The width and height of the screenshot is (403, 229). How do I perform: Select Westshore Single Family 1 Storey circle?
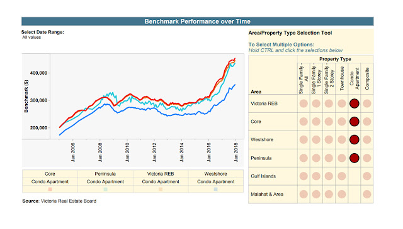click(x=316, y=140)
